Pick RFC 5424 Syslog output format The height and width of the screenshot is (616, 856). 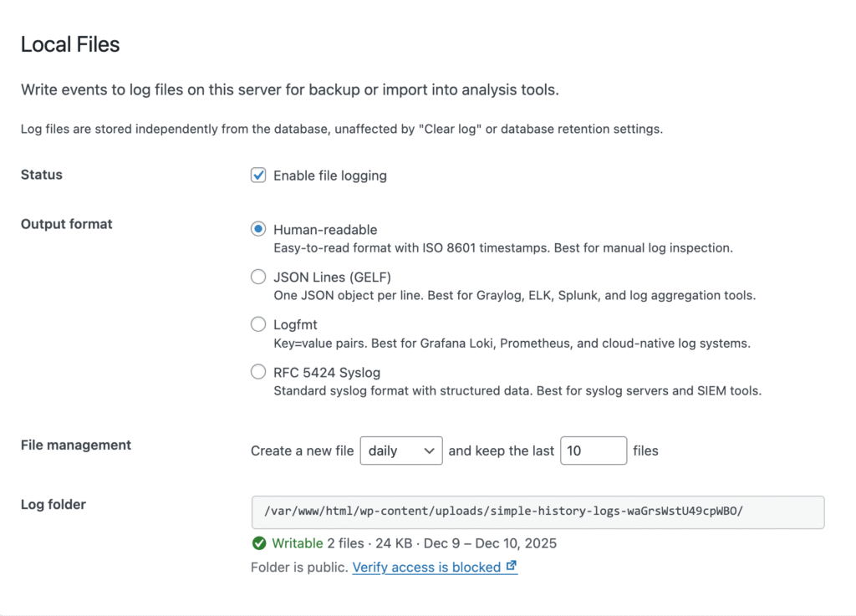(258, 372)
